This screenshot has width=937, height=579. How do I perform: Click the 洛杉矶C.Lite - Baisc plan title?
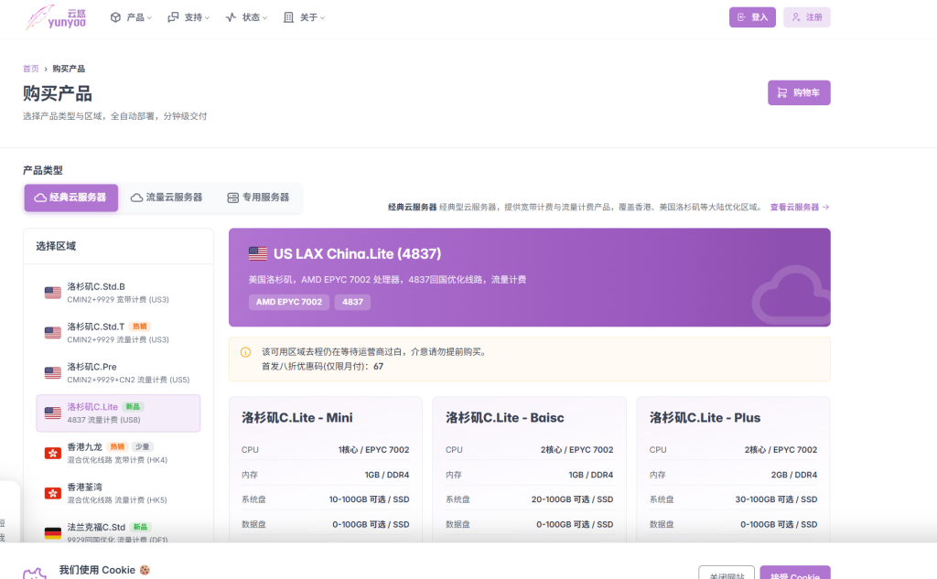[x=504, y=418]
